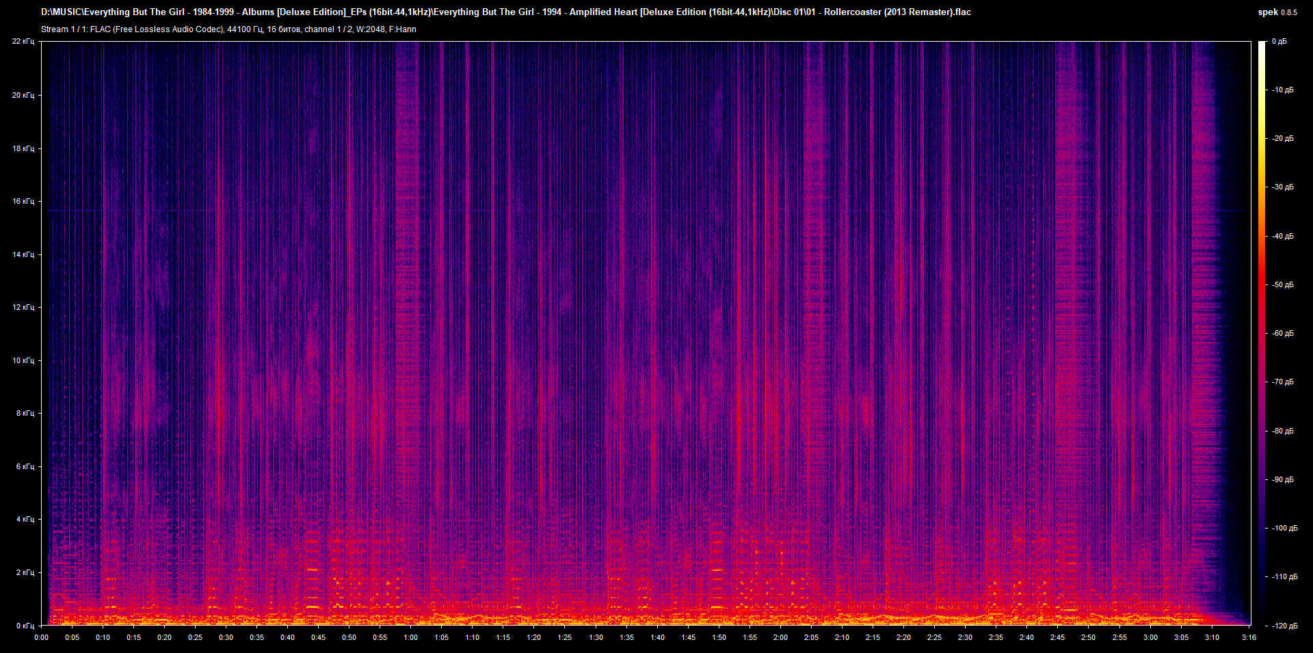Click the '10 кГц' frequency axis label

point(23,360)
